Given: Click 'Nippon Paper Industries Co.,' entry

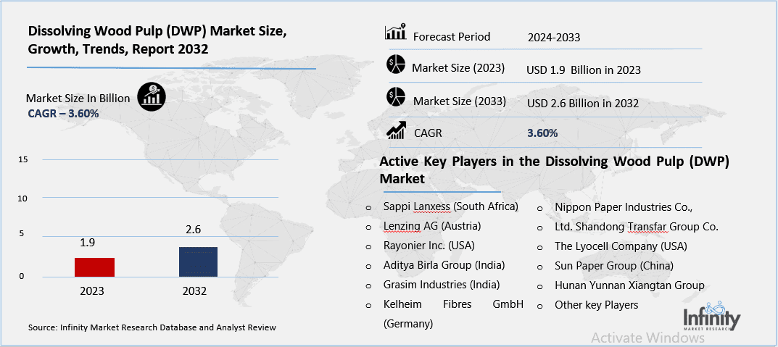Looking at the screenshot, I should (x=623, y=206).
